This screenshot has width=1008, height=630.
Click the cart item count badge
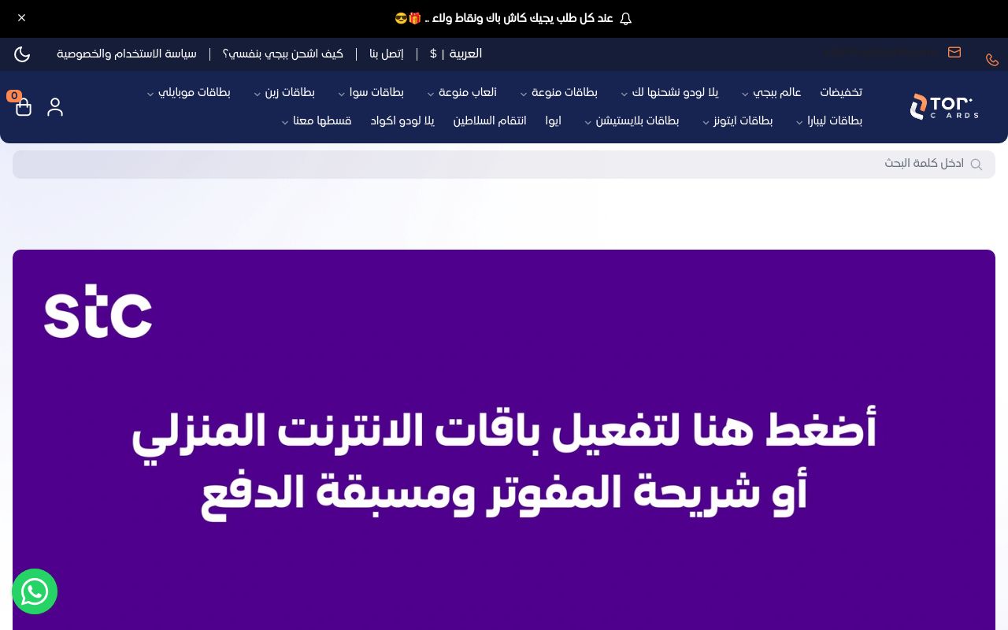(x=14, y=96)
